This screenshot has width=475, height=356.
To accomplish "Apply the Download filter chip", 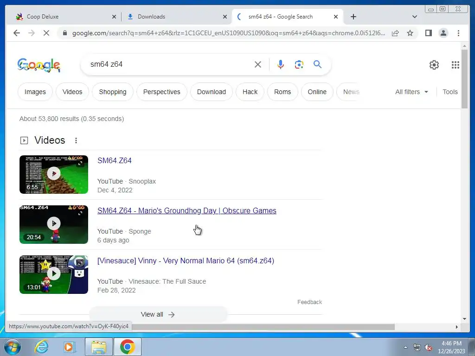I will (212, 92).
